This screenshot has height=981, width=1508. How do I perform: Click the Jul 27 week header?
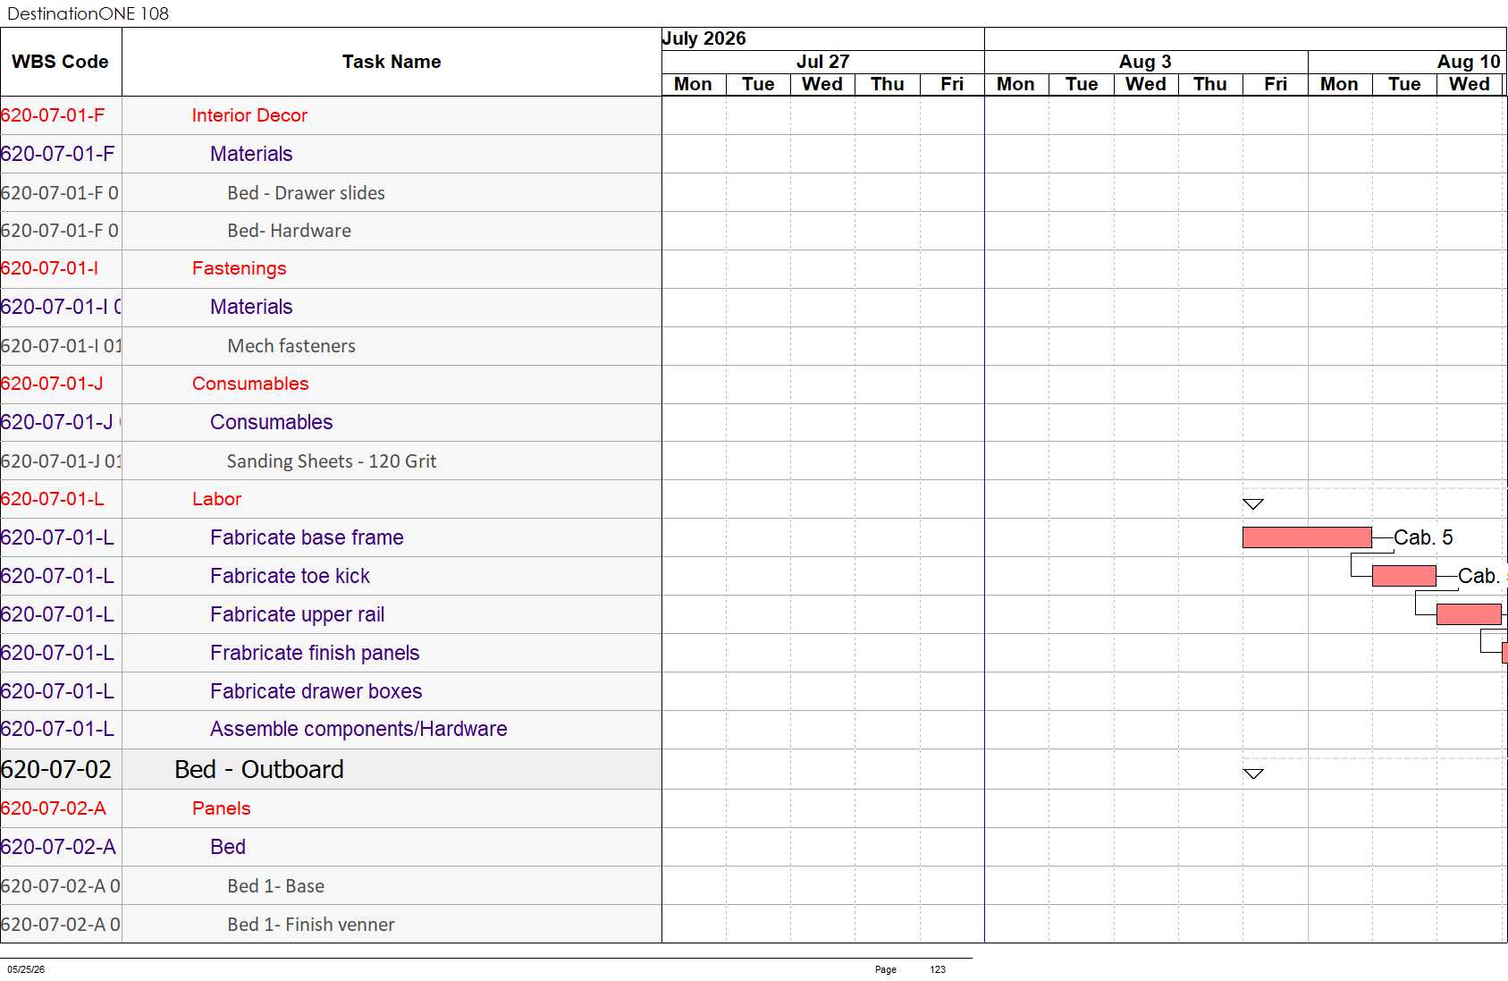[x=822, y=62]
